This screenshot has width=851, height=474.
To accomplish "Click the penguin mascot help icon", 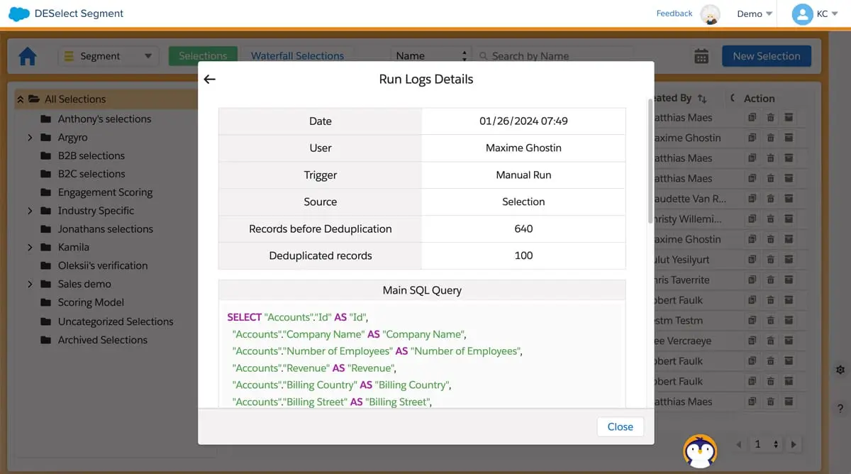I will pyautogui.click(x=699, y=451).
